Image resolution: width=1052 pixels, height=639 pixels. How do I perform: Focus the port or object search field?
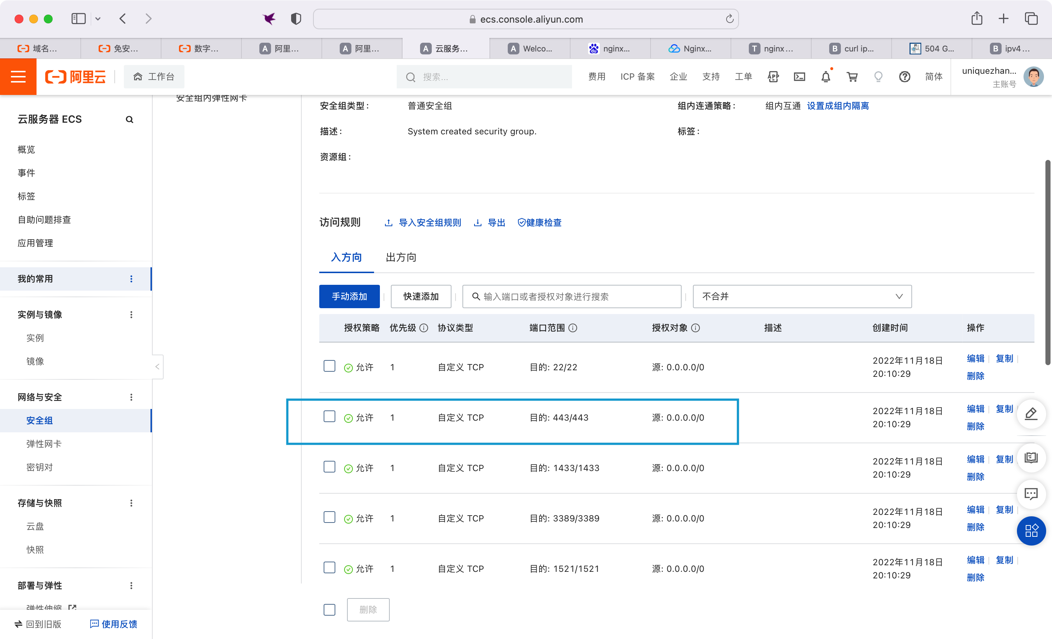[572, 296]
